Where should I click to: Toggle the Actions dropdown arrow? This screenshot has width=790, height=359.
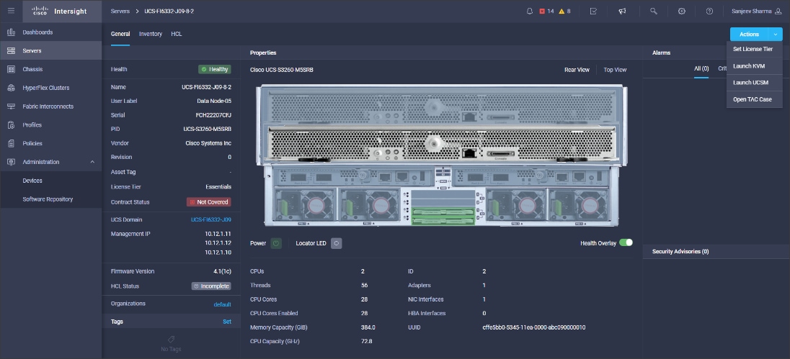[x=776, y=35]
